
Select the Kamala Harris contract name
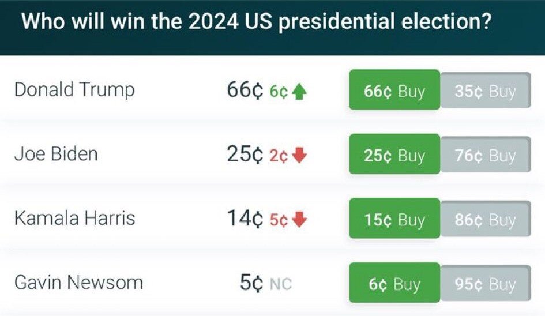click(x=74, y=219)
